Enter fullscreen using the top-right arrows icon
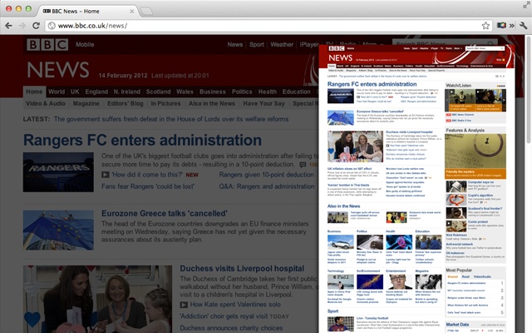 [x=526, y=5]
